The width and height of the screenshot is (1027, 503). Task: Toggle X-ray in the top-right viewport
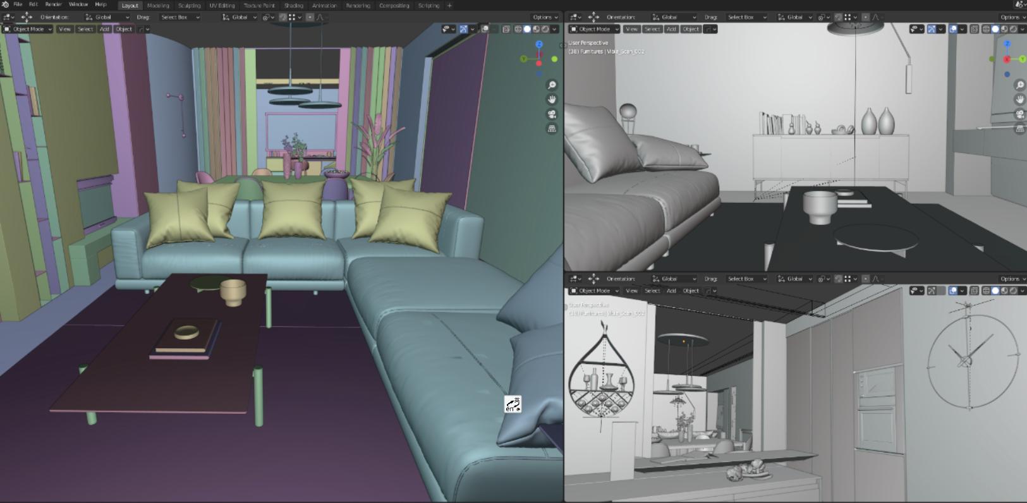(x=974, y=29)
